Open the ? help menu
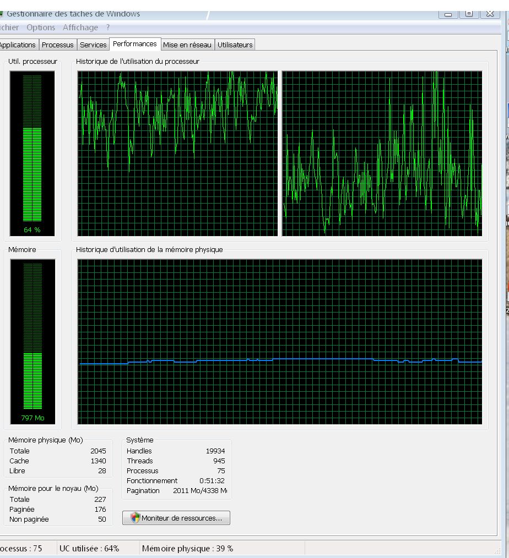Screen dimensions: 509x558 pos(108,28)
